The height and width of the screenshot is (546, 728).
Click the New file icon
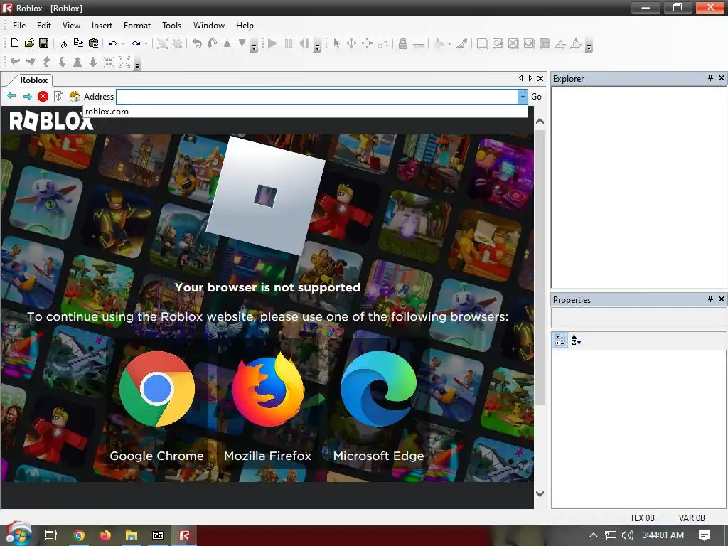click(14, 43)
